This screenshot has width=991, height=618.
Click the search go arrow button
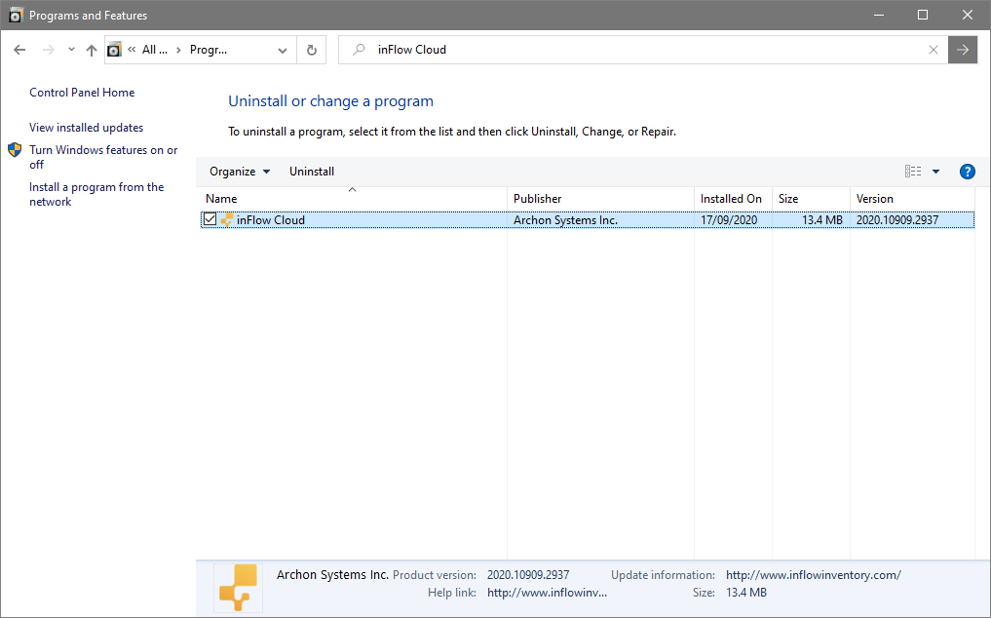pos(963,50)
